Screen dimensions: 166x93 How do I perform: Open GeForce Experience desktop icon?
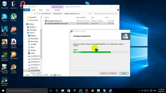tap(4, 56)
